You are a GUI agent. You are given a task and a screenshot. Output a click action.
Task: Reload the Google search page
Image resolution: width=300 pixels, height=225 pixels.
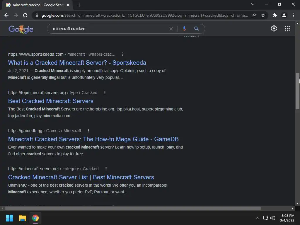[x=25, y=15]
